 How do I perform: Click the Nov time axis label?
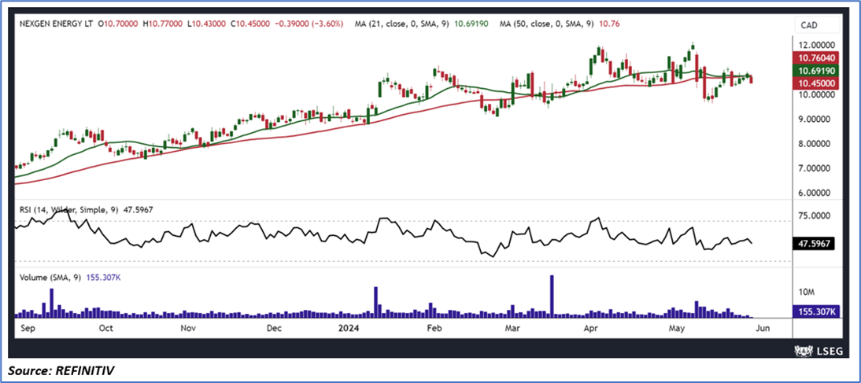(188, 328)
